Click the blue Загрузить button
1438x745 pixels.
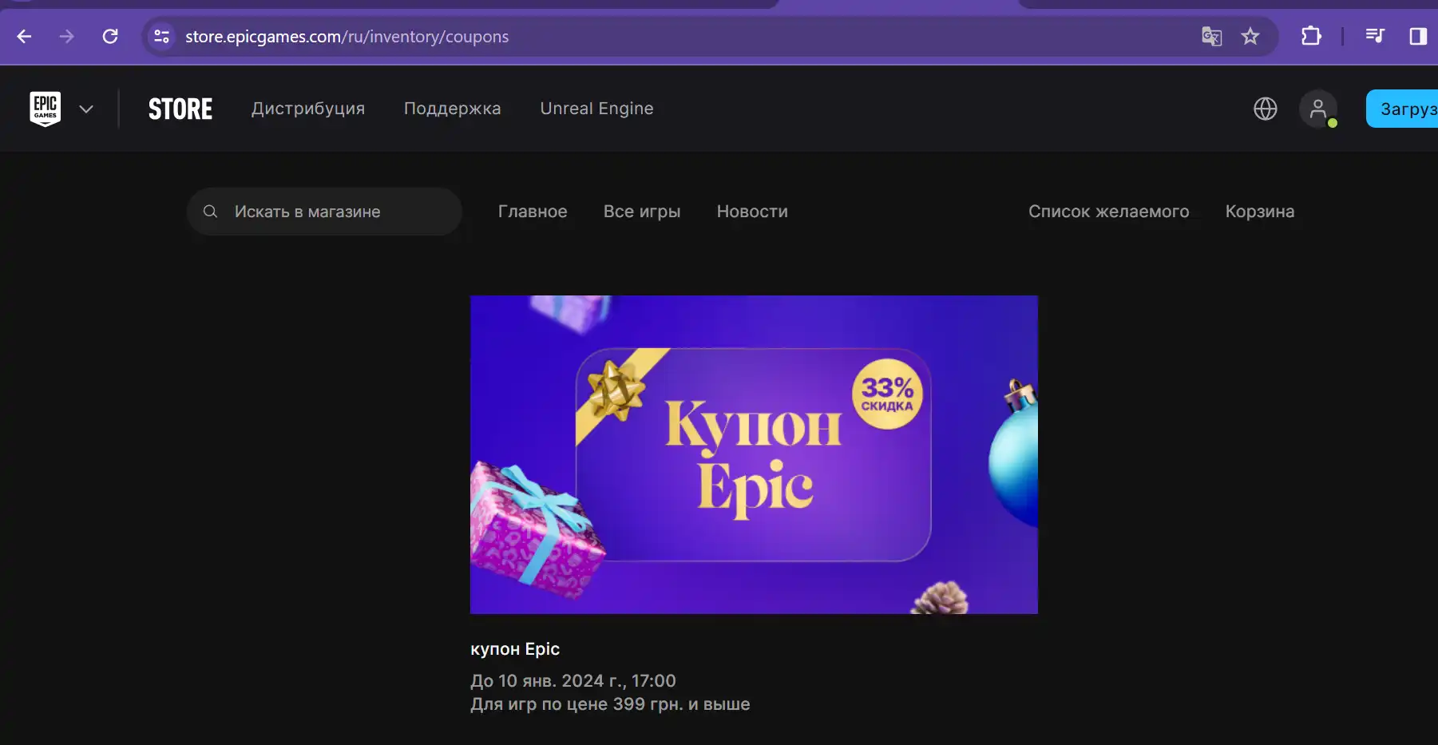click(1402, 109)
